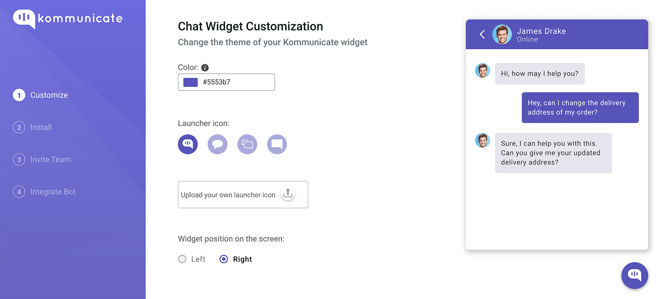Click the delivery address chat message bubble

(x=580, y=108)
